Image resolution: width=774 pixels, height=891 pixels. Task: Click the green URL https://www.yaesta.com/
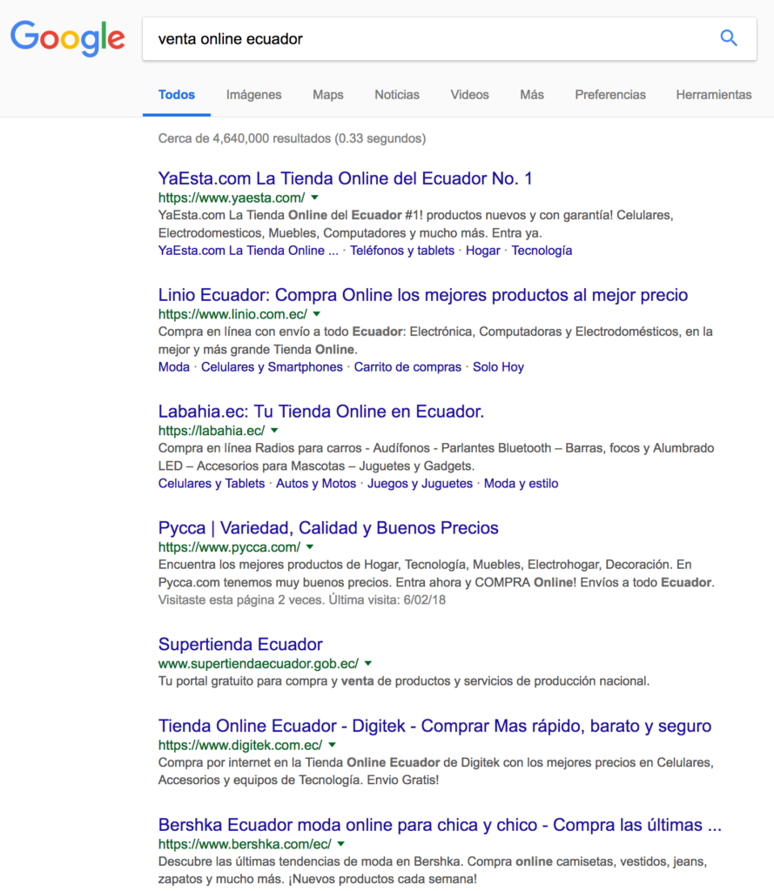[232, 198]
